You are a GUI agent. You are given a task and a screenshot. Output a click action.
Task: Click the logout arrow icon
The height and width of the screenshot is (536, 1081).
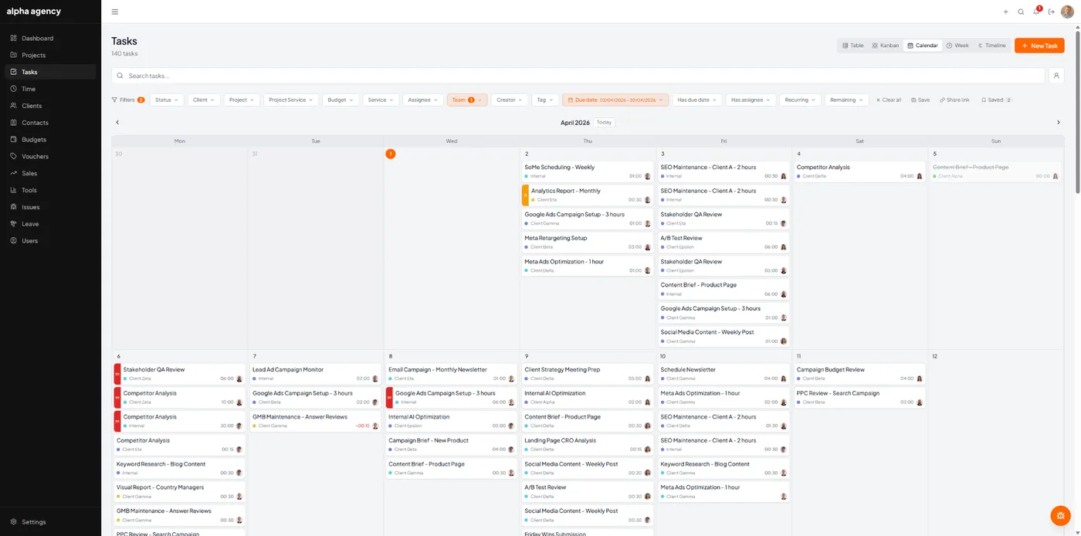click(1051, 12)
